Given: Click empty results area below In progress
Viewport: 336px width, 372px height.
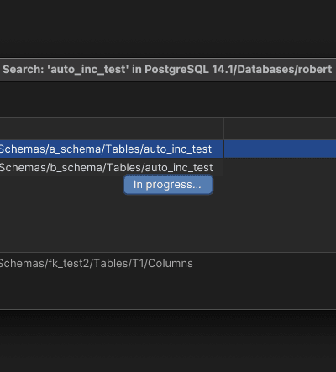Looking at the screenshot, I should click(x=168, y=224).
